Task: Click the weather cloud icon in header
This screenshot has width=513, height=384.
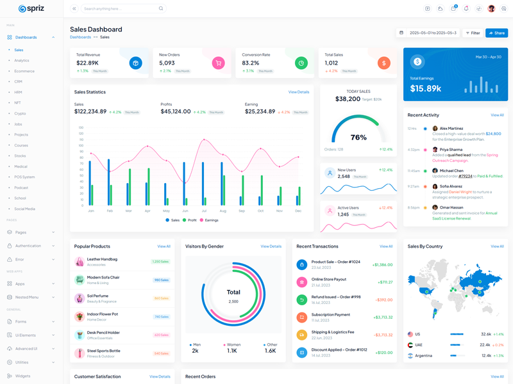Action: (441, 9)
